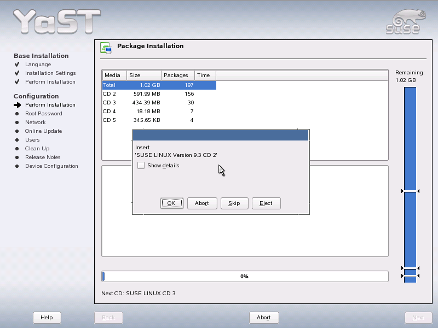Click the bottom Abort installation button
The width and height of the screenshot is (438, 328).
[264, 318]
